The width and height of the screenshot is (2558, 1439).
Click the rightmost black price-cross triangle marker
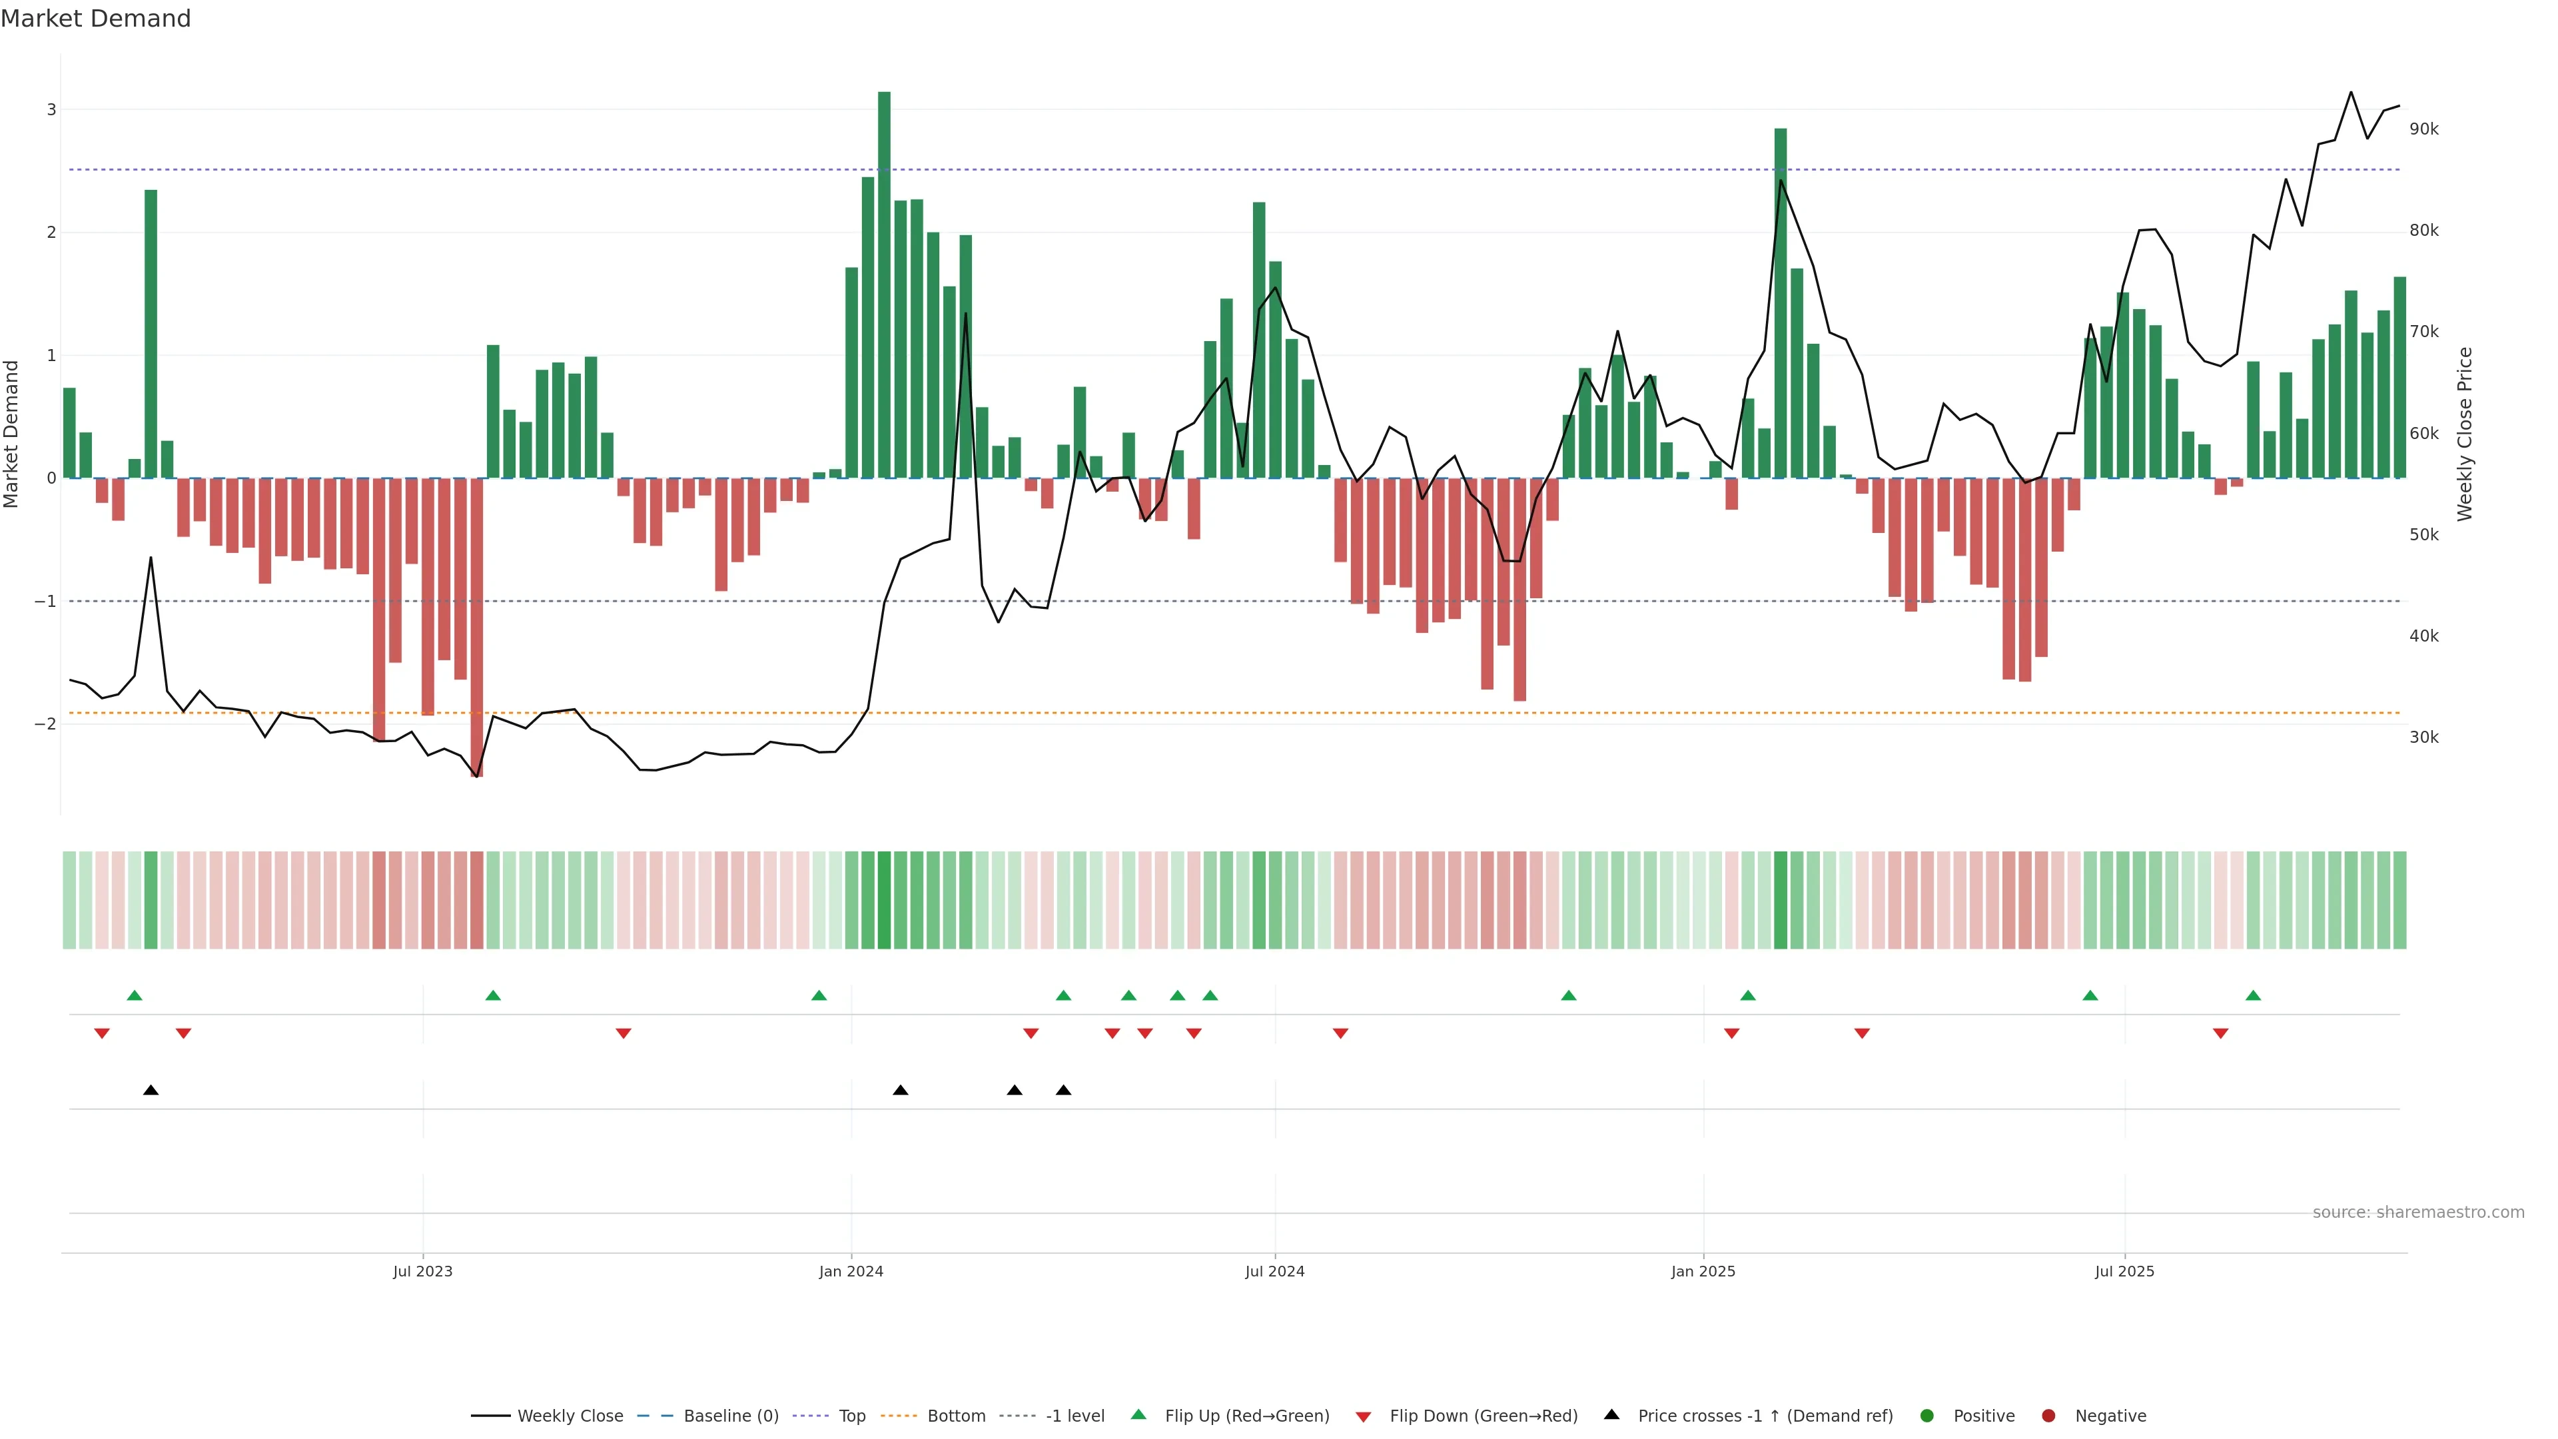(x=1064, y=1091)
